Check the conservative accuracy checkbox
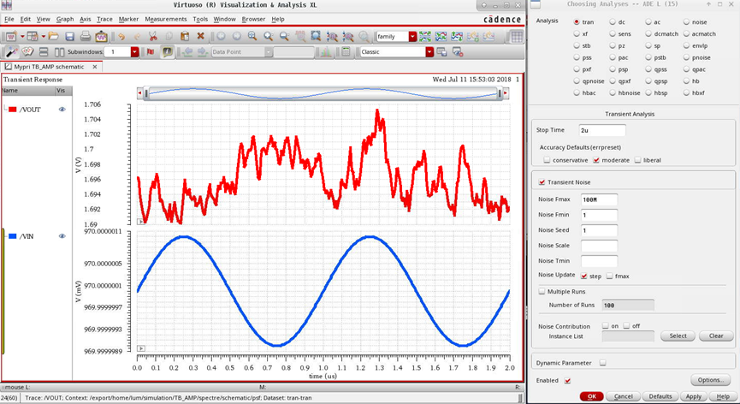740x404 pixels. [547, 160]
